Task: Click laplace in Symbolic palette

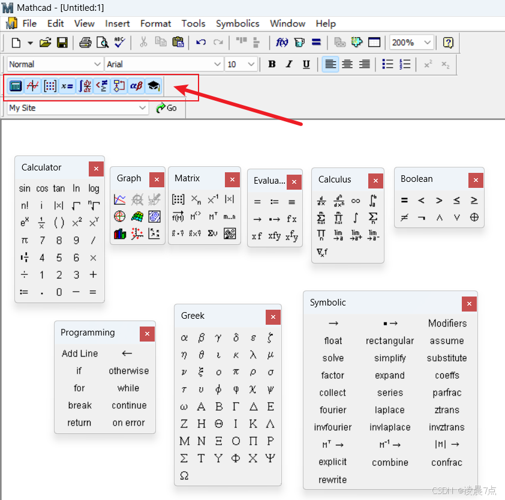Action: (390, 410)
